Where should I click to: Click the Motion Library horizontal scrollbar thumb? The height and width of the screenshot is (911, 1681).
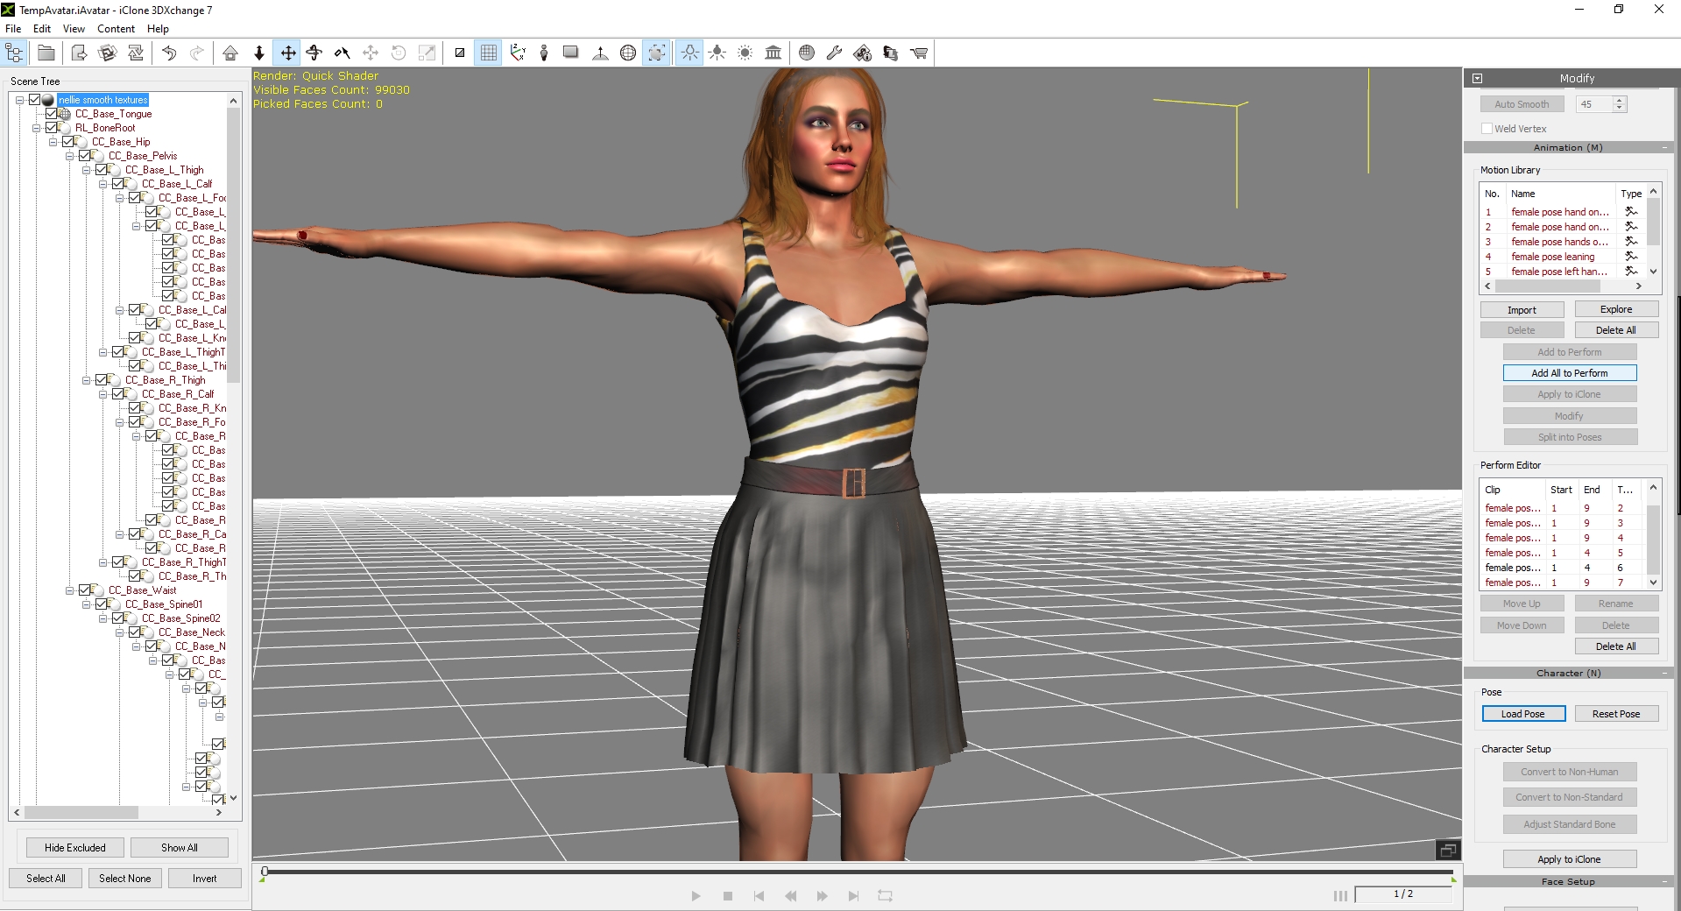(x=1548, y=286)
